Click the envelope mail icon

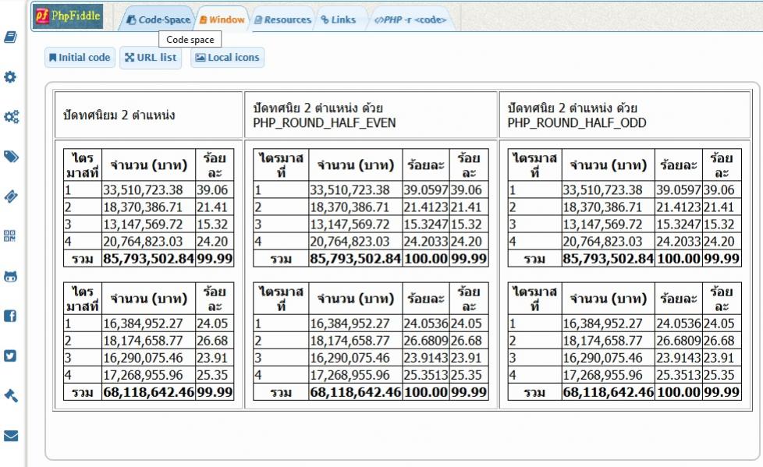click(11, 436)
